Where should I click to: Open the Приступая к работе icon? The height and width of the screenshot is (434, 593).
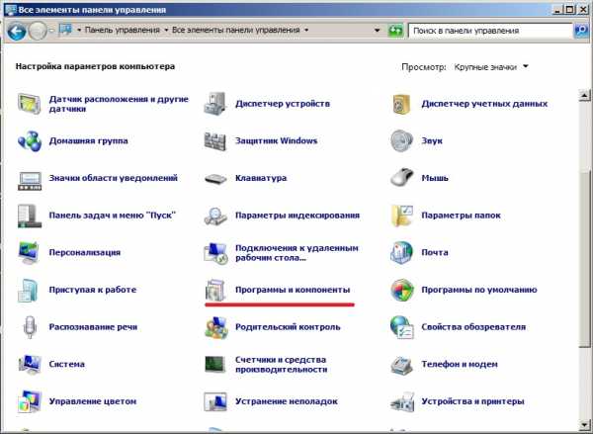coord(29,290)
